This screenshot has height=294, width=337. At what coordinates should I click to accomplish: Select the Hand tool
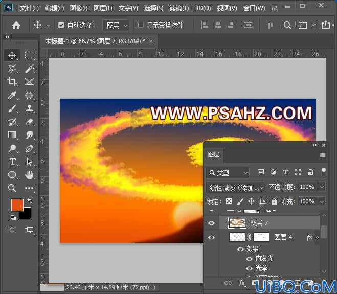pyautogui.click(x=29, y=175)
